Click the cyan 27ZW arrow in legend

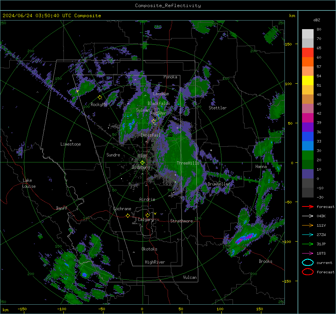pyautogui.click(x=308, y=235)
